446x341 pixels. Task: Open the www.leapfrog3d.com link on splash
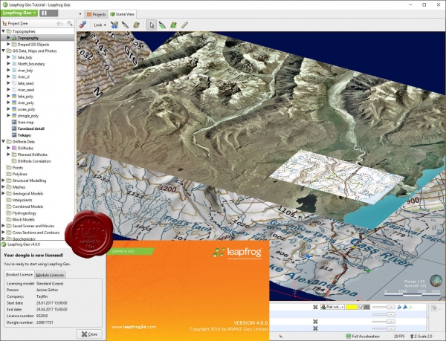point(134,327)
